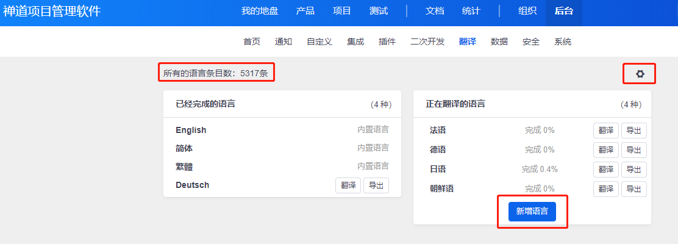The height and width of the screenshot is (244, 678).
Task: Open the 二次开发 sub-tab
Action: pos(427,42)
